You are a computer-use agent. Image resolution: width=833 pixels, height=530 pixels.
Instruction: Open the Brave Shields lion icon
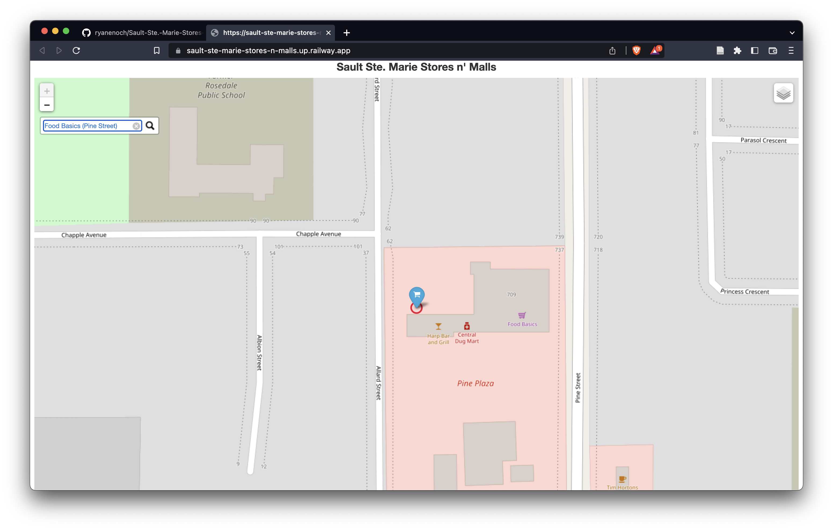636,50
